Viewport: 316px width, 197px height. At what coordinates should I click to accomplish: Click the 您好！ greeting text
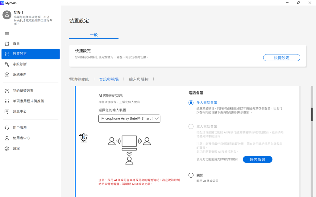point(19,12)
